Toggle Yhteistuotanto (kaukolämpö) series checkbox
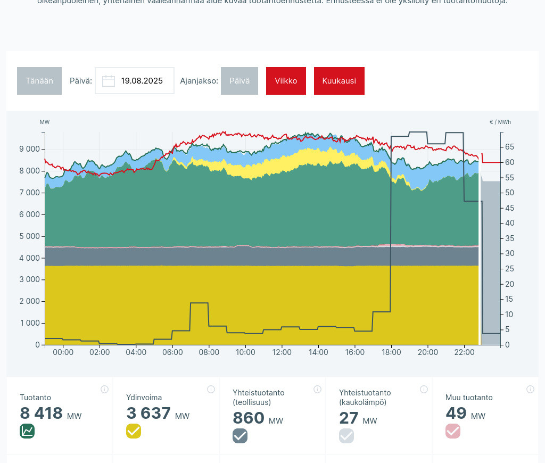545x463 pixels. (x=346, y=436)
